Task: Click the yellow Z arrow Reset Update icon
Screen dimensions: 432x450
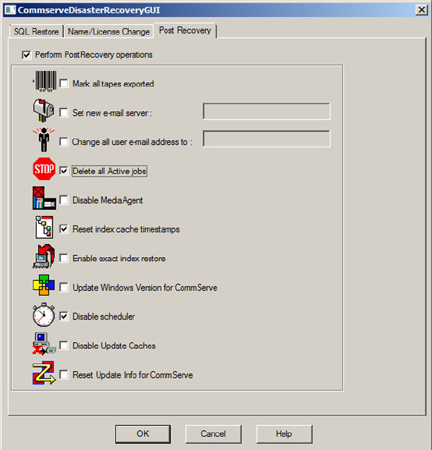Action: pyautogui.click(x=44, y=373)
